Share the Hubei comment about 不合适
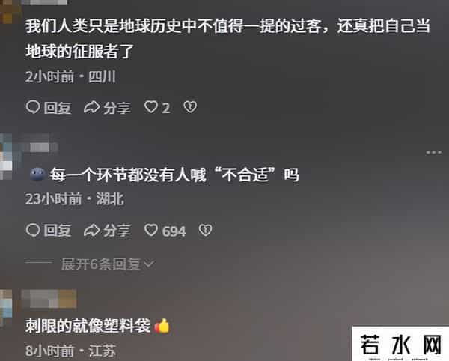449x361 pixels. click(x=107, y=231)
